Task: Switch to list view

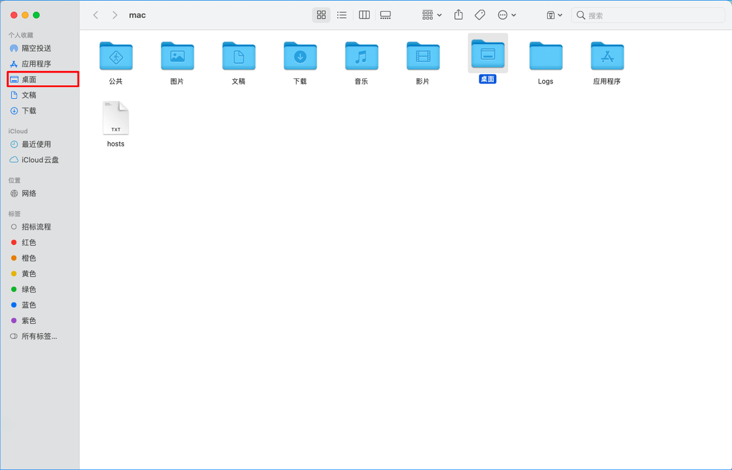Action: [x=342, y=15]
